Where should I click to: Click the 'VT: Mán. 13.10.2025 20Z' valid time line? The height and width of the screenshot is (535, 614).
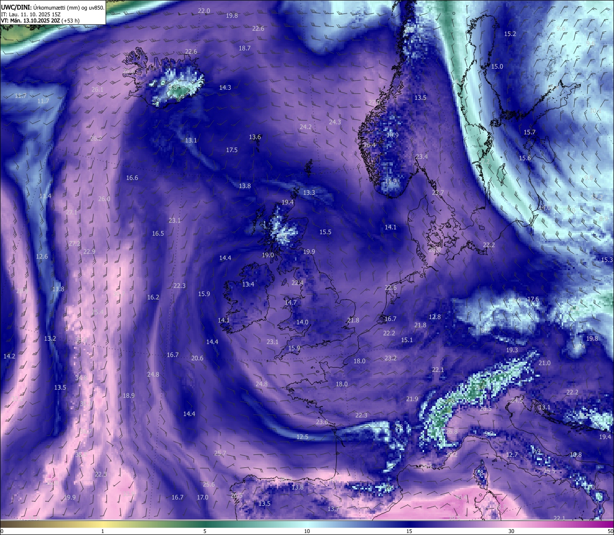coord(40,21)
